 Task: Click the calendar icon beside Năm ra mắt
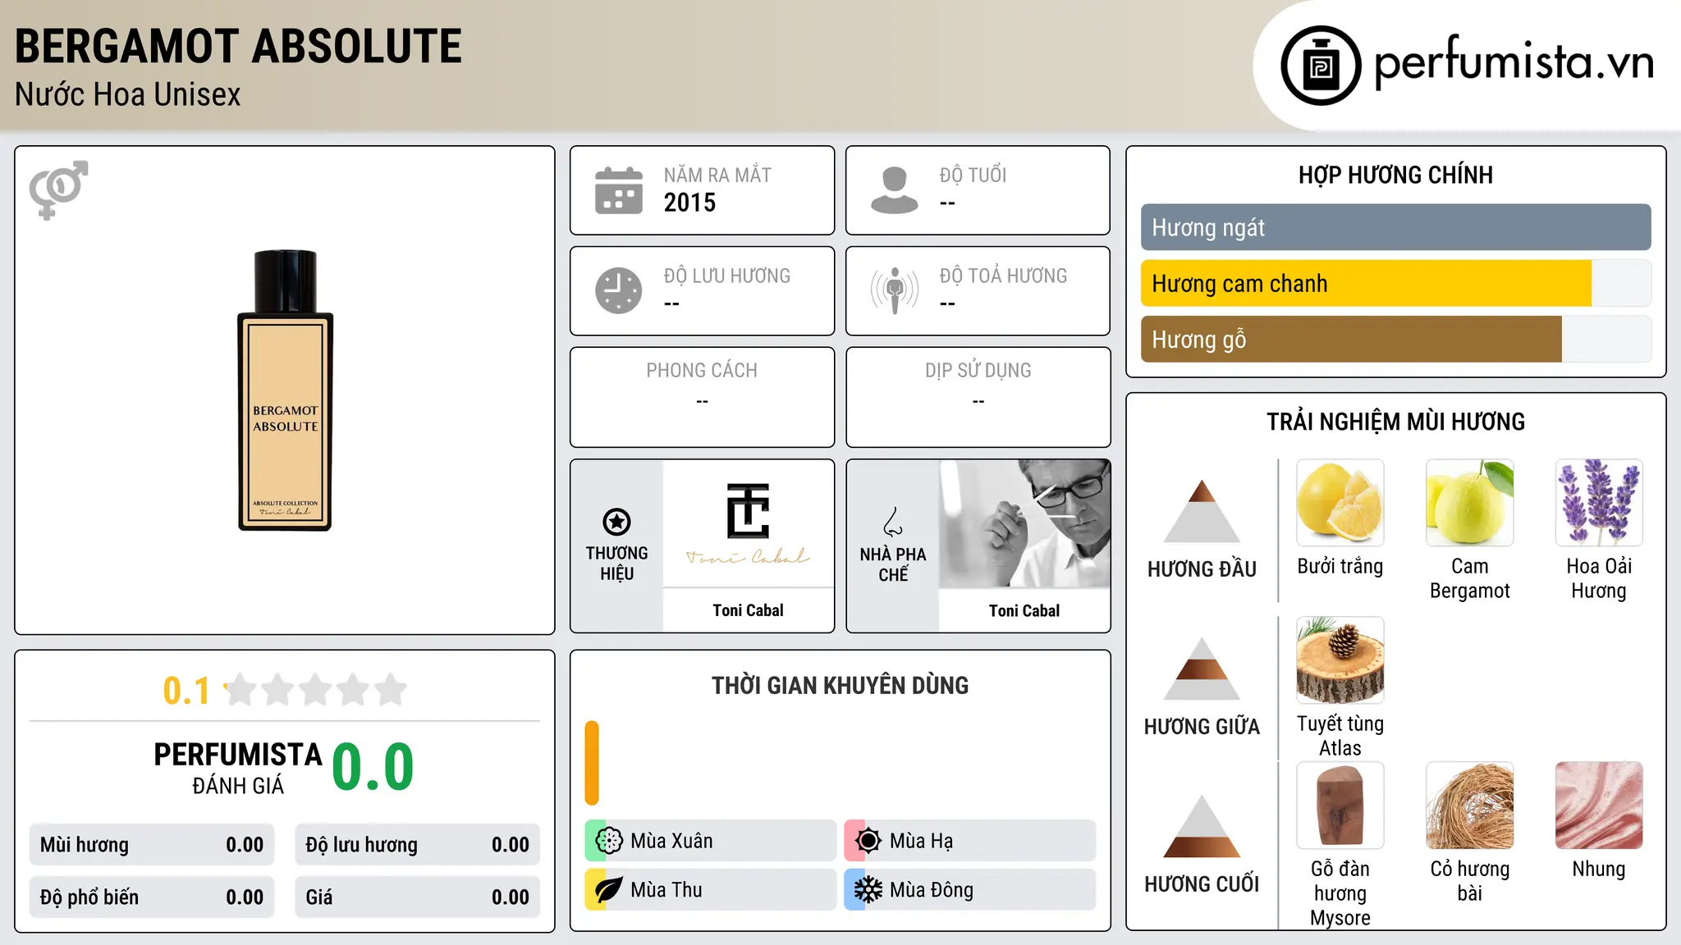click(619, 190)
